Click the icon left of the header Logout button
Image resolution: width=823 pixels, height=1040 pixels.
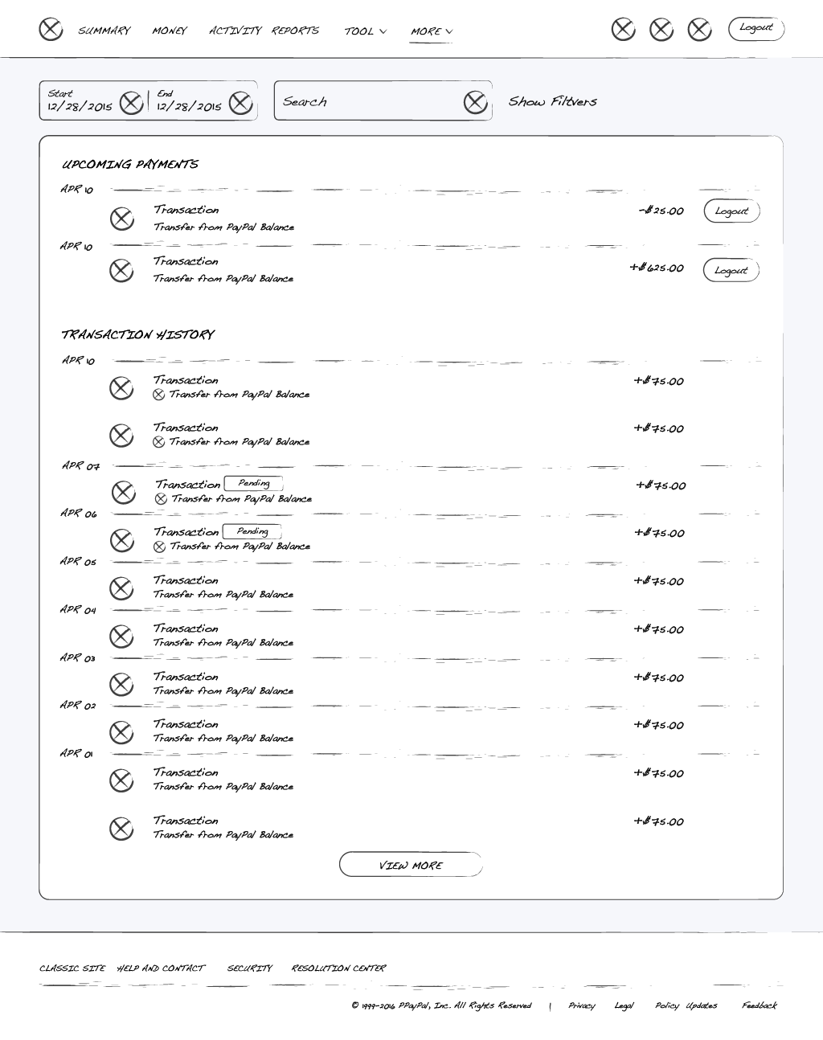point(699,30)
